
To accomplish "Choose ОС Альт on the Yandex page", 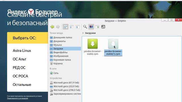I will [x=20, y=59].
